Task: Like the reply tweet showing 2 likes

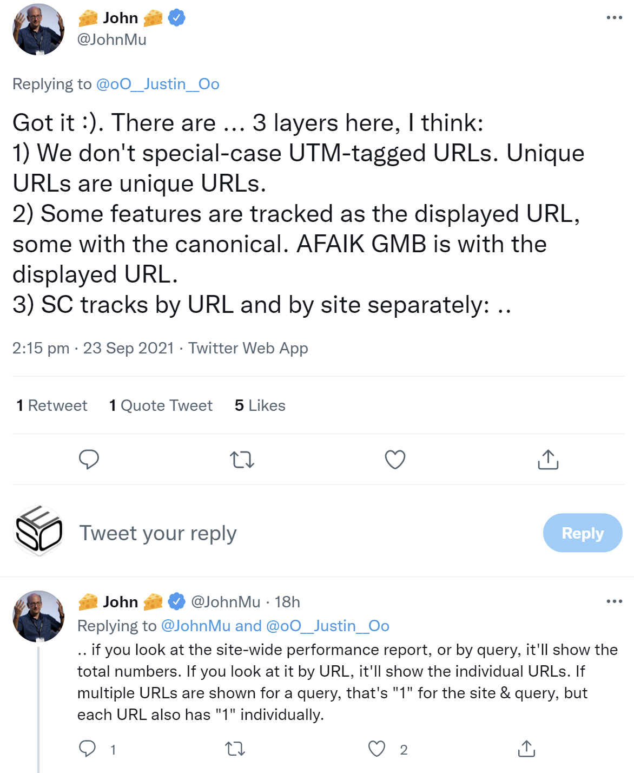Action: [x=378, y=749]
